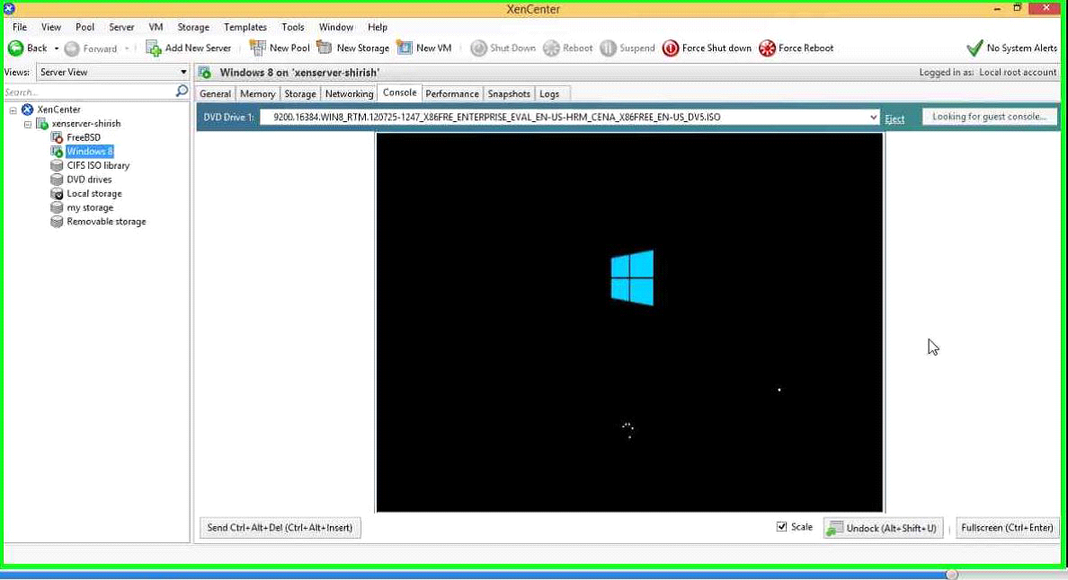Select the FreeBSD tree item label
The image size is (1068, 580).
(84, 137)
